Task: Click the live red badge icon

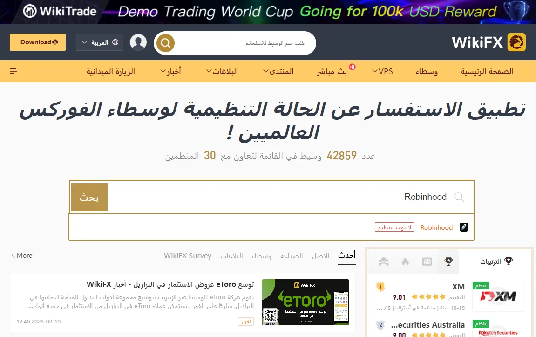Action: tap(352, 67)
